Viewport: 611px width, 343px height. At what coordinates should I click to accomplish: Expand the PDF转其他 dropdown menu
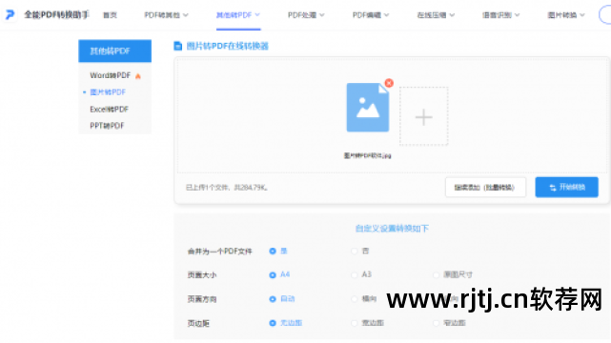click(x=167, y=15)
